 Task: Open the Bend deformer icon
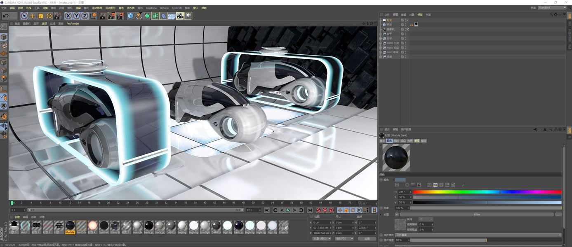(164, 16)
